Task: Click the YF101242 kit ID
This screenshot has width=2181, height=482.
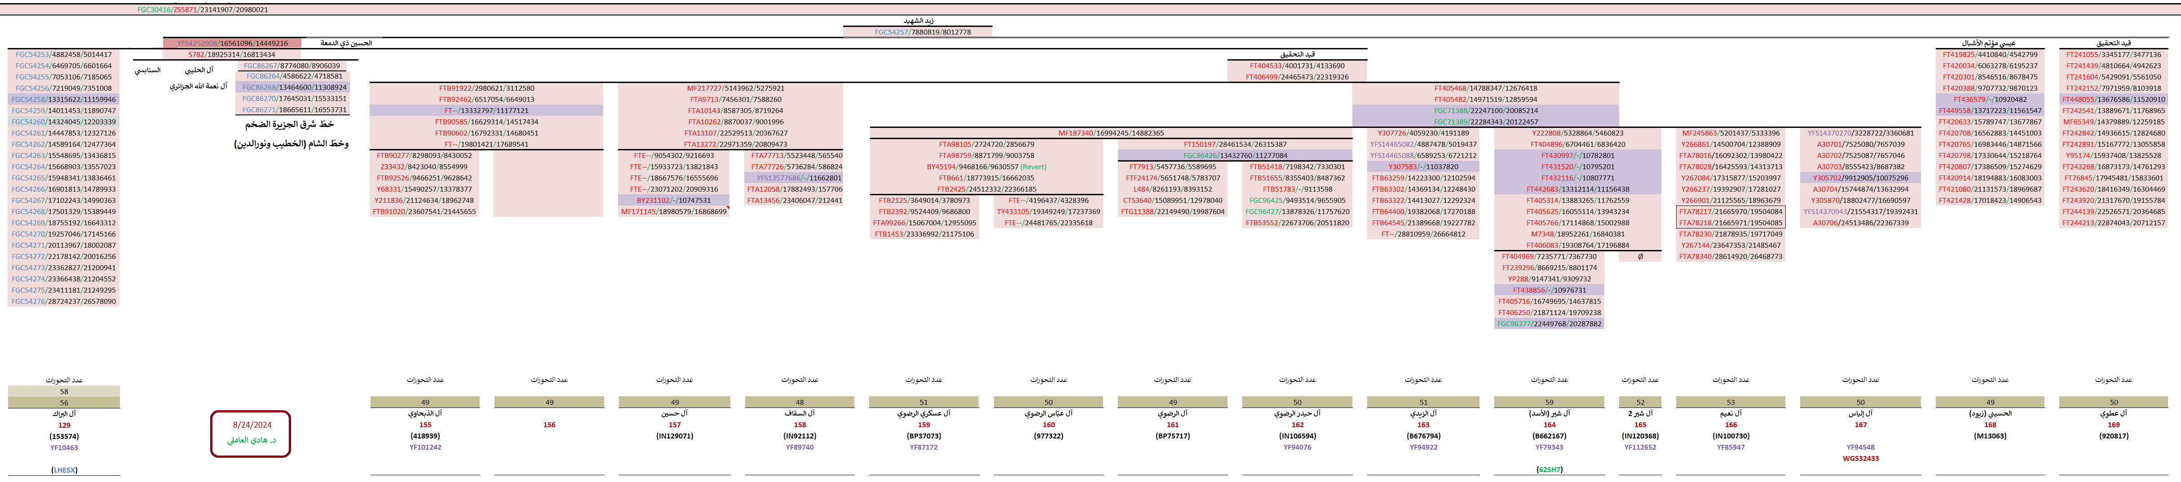Action: (425, 447)
